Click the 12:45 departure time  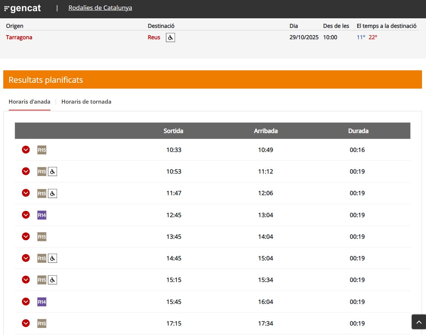174,215
